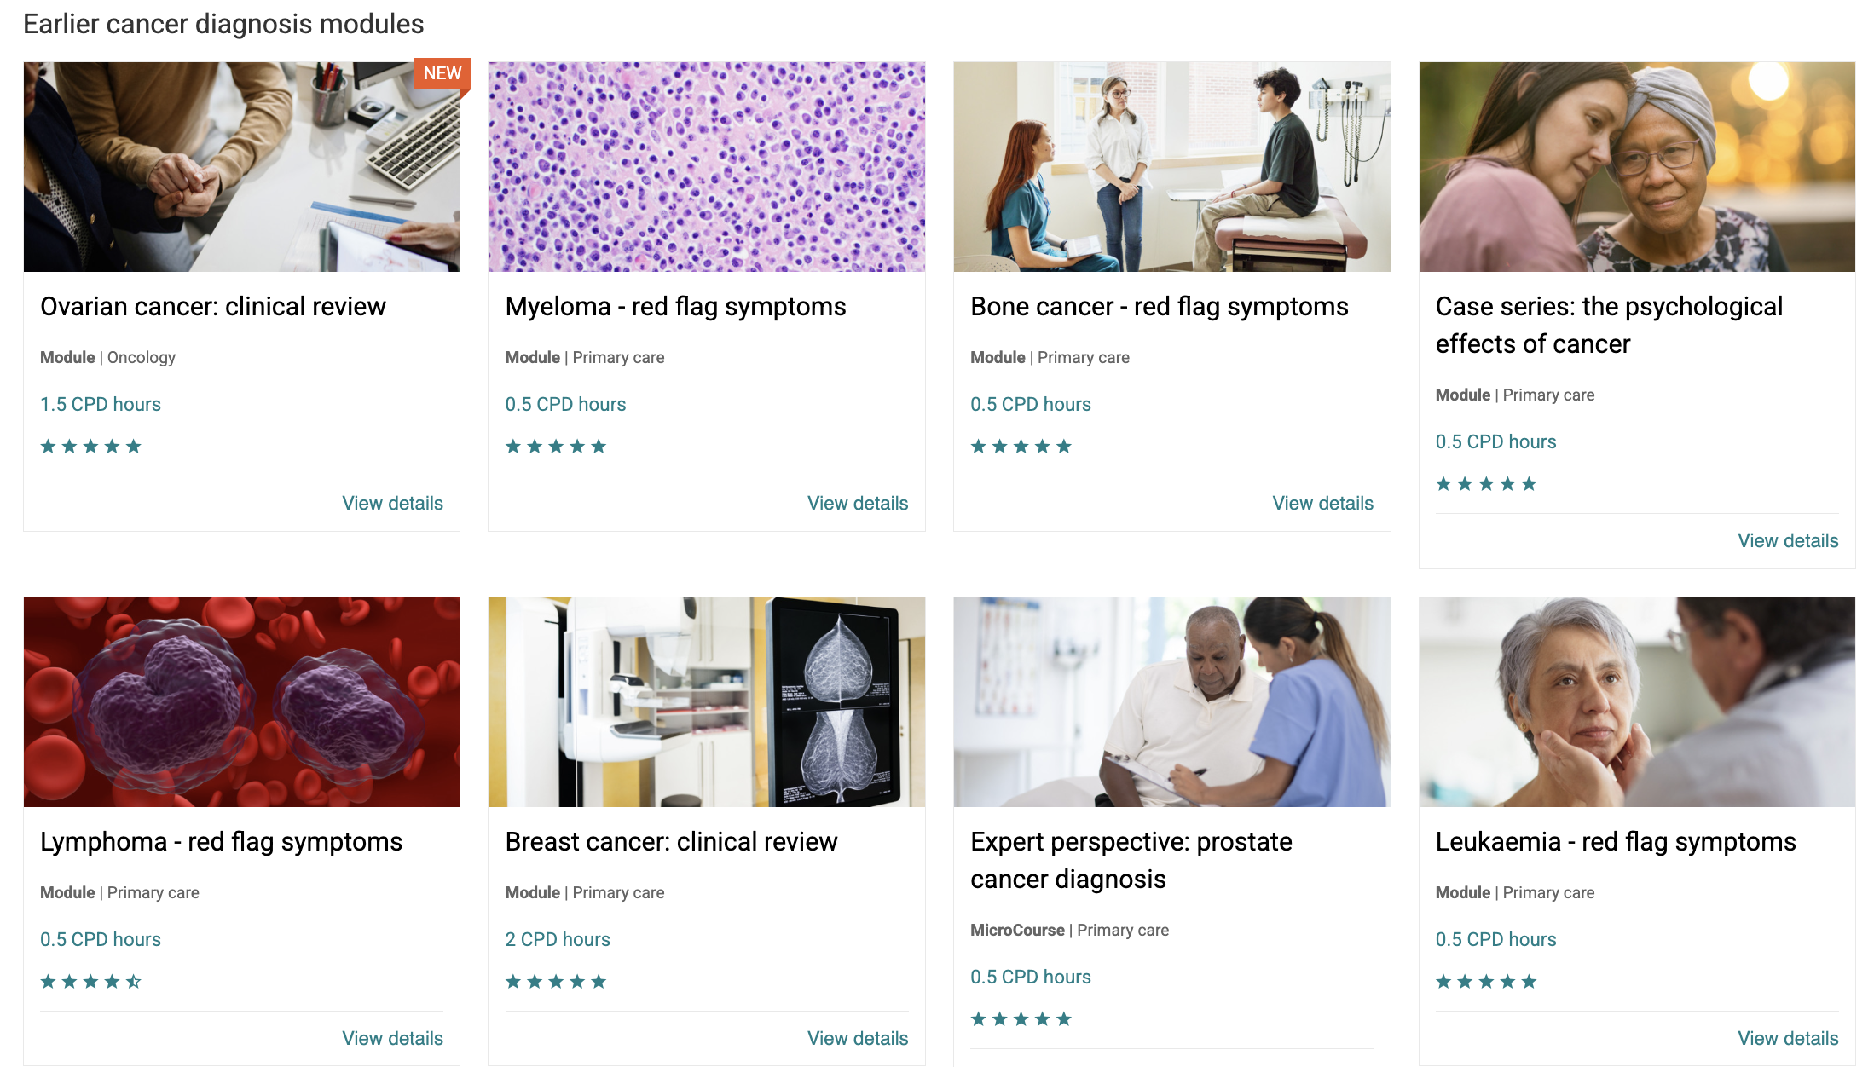1874x1067 pixels.
Task: Open View details for Bone cancer module
Action: (x=1322, y=504)
